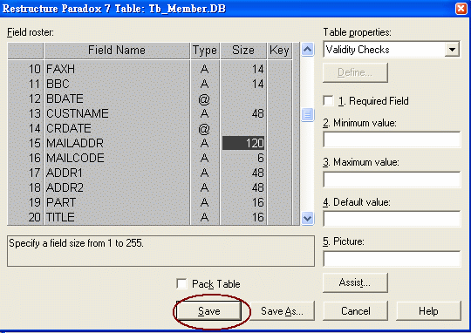Click into the Default value field
471x333 pixels.
pyautogui.click(x=392, y=219)
